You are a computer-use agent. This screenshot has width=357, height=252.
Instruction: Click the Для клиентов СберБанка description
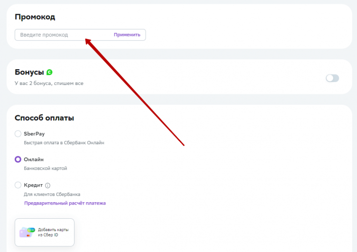[52, 194]
